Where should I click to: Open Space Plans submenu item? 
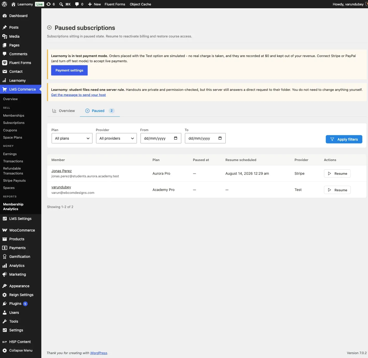(13, 138)
